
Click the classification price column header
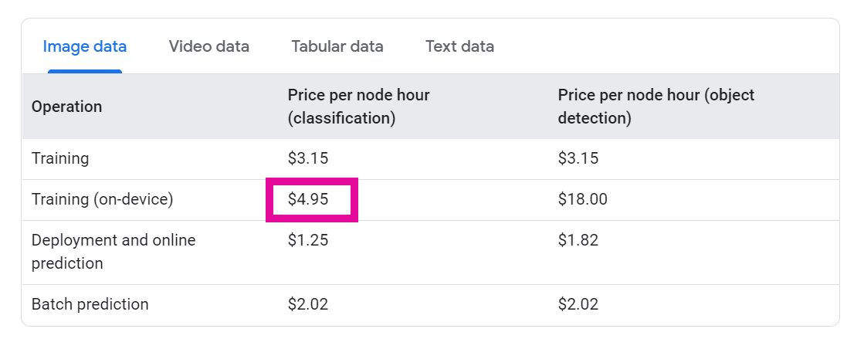[x=358, y=107]
